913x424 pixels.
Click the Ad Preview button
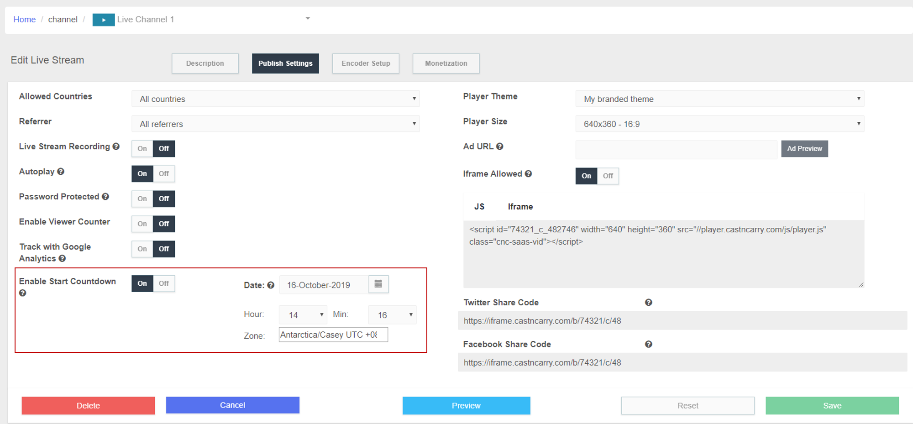pos(804,149)
